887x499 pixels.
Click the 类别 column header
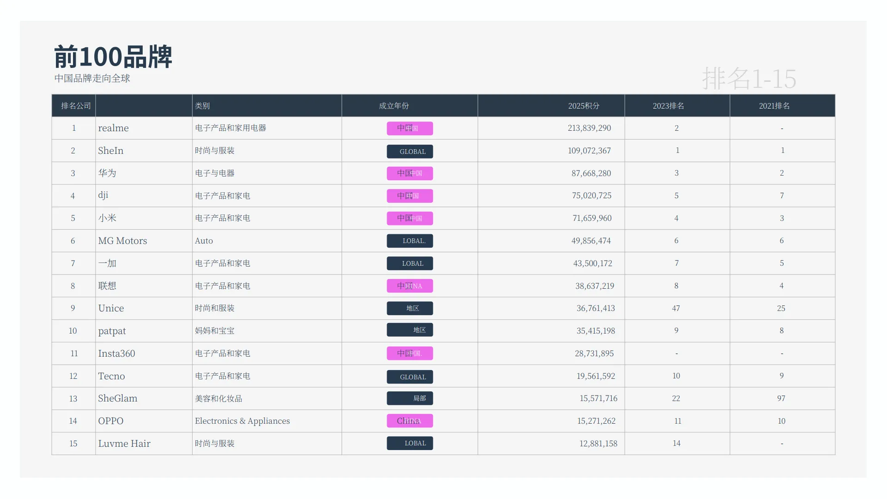click(x=202, y=106)
